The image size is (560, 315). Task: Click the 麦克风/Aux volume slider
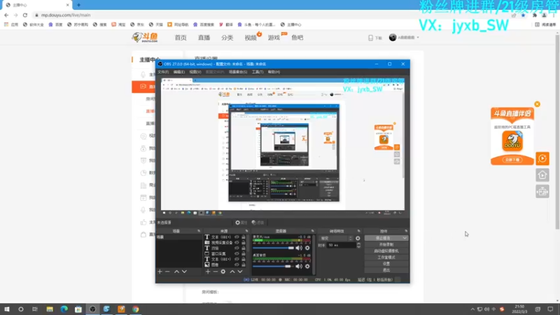click(x=273, y=248)
